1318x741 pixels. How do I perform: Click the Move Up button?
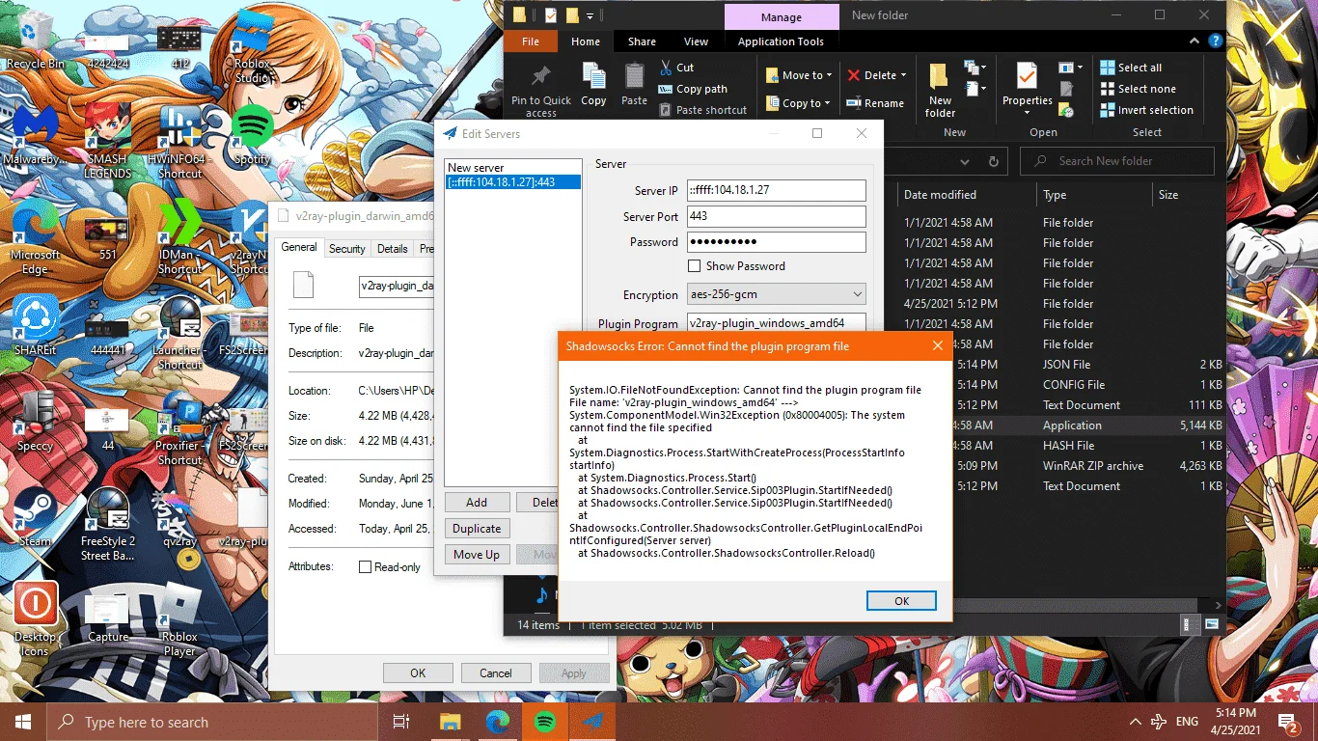coord(477,555)
